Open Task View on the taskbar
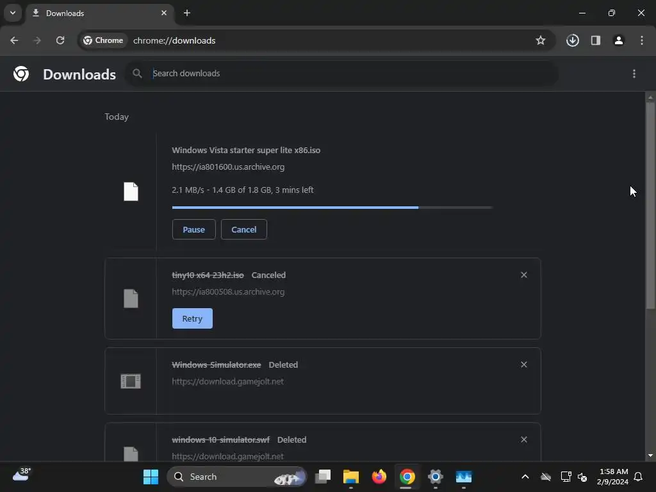This screenshot has width=656, height=492. coord(323,477)
